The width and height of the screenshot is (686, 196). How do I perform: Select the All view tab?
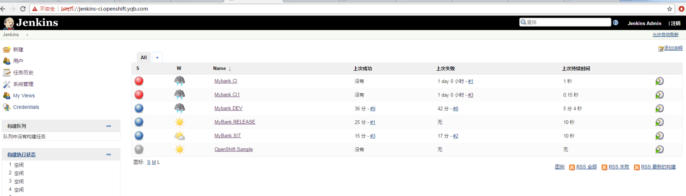[x=144, y=57]
